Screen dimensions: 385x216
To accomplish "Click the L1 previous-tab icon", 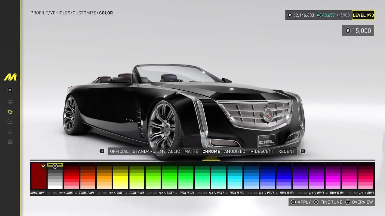I will pyautogui.click(x=102, y=151).
